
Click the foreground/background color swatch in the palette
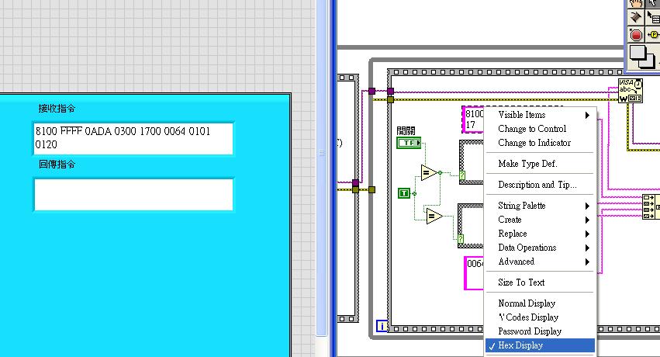click(x=640, y=57)
